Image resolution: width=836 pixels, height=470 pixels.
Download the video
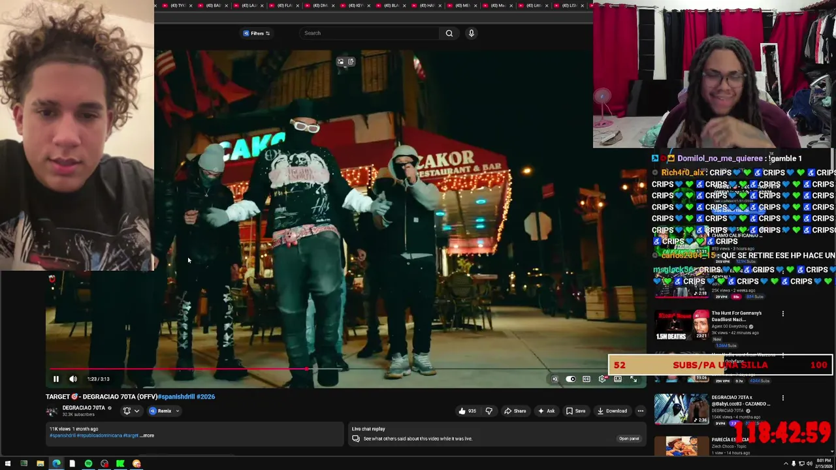pyautogui.click(x=612, y=411)
